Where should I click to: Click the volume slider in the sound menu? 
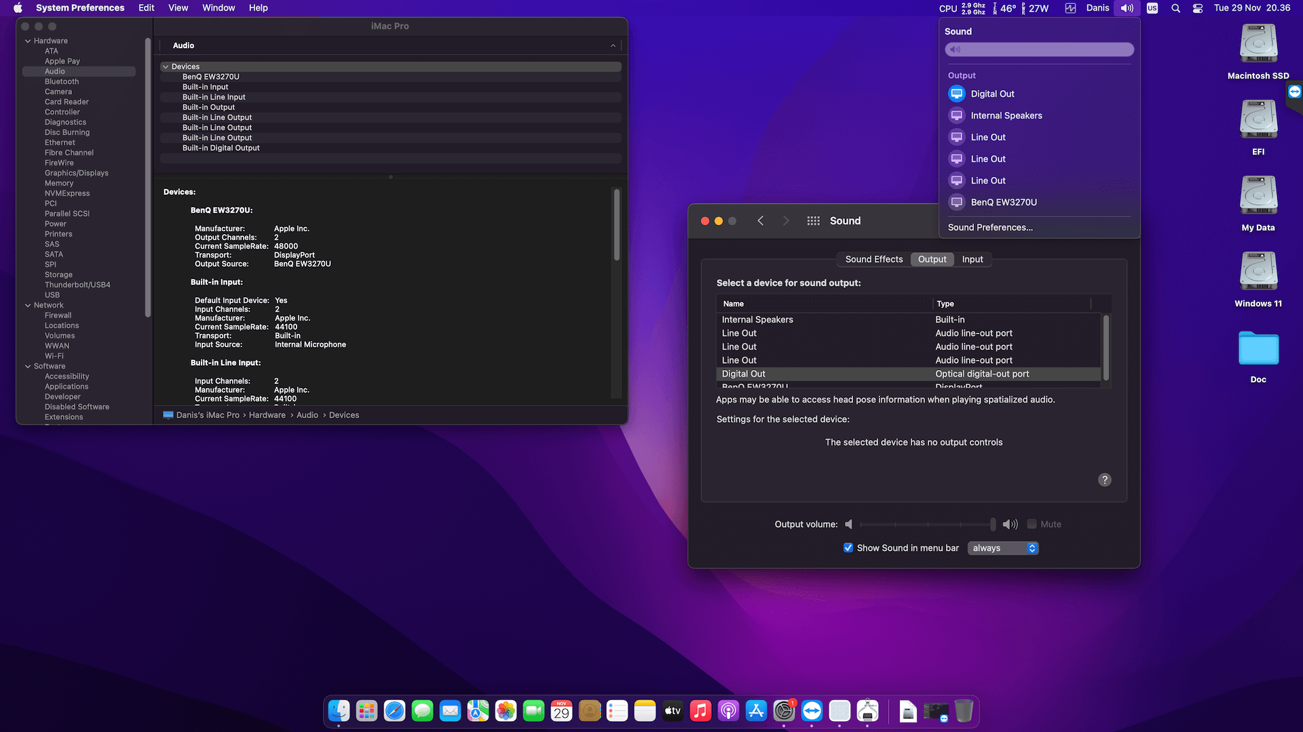(x=1038, y=49)
